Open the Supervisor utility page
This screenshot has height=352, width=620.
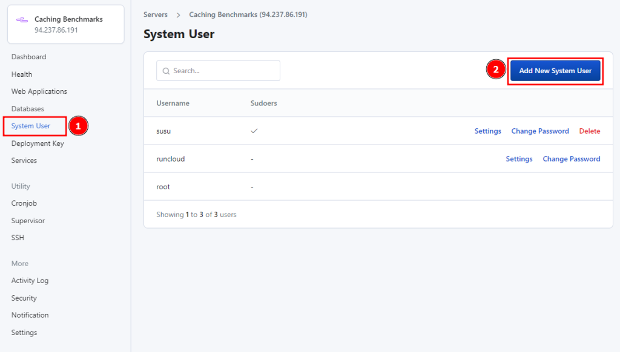coord(28,221)
